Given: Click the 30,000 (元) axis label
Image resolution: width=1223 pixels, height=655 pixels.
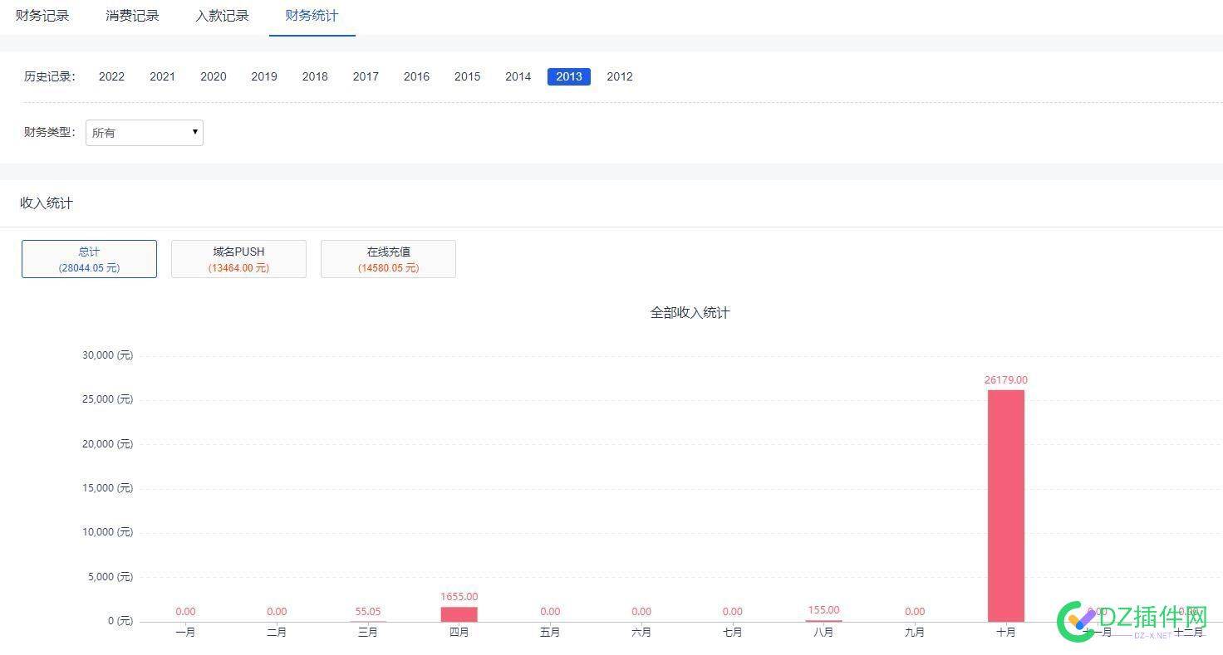Looking at the screenshot, I should 107,355.
